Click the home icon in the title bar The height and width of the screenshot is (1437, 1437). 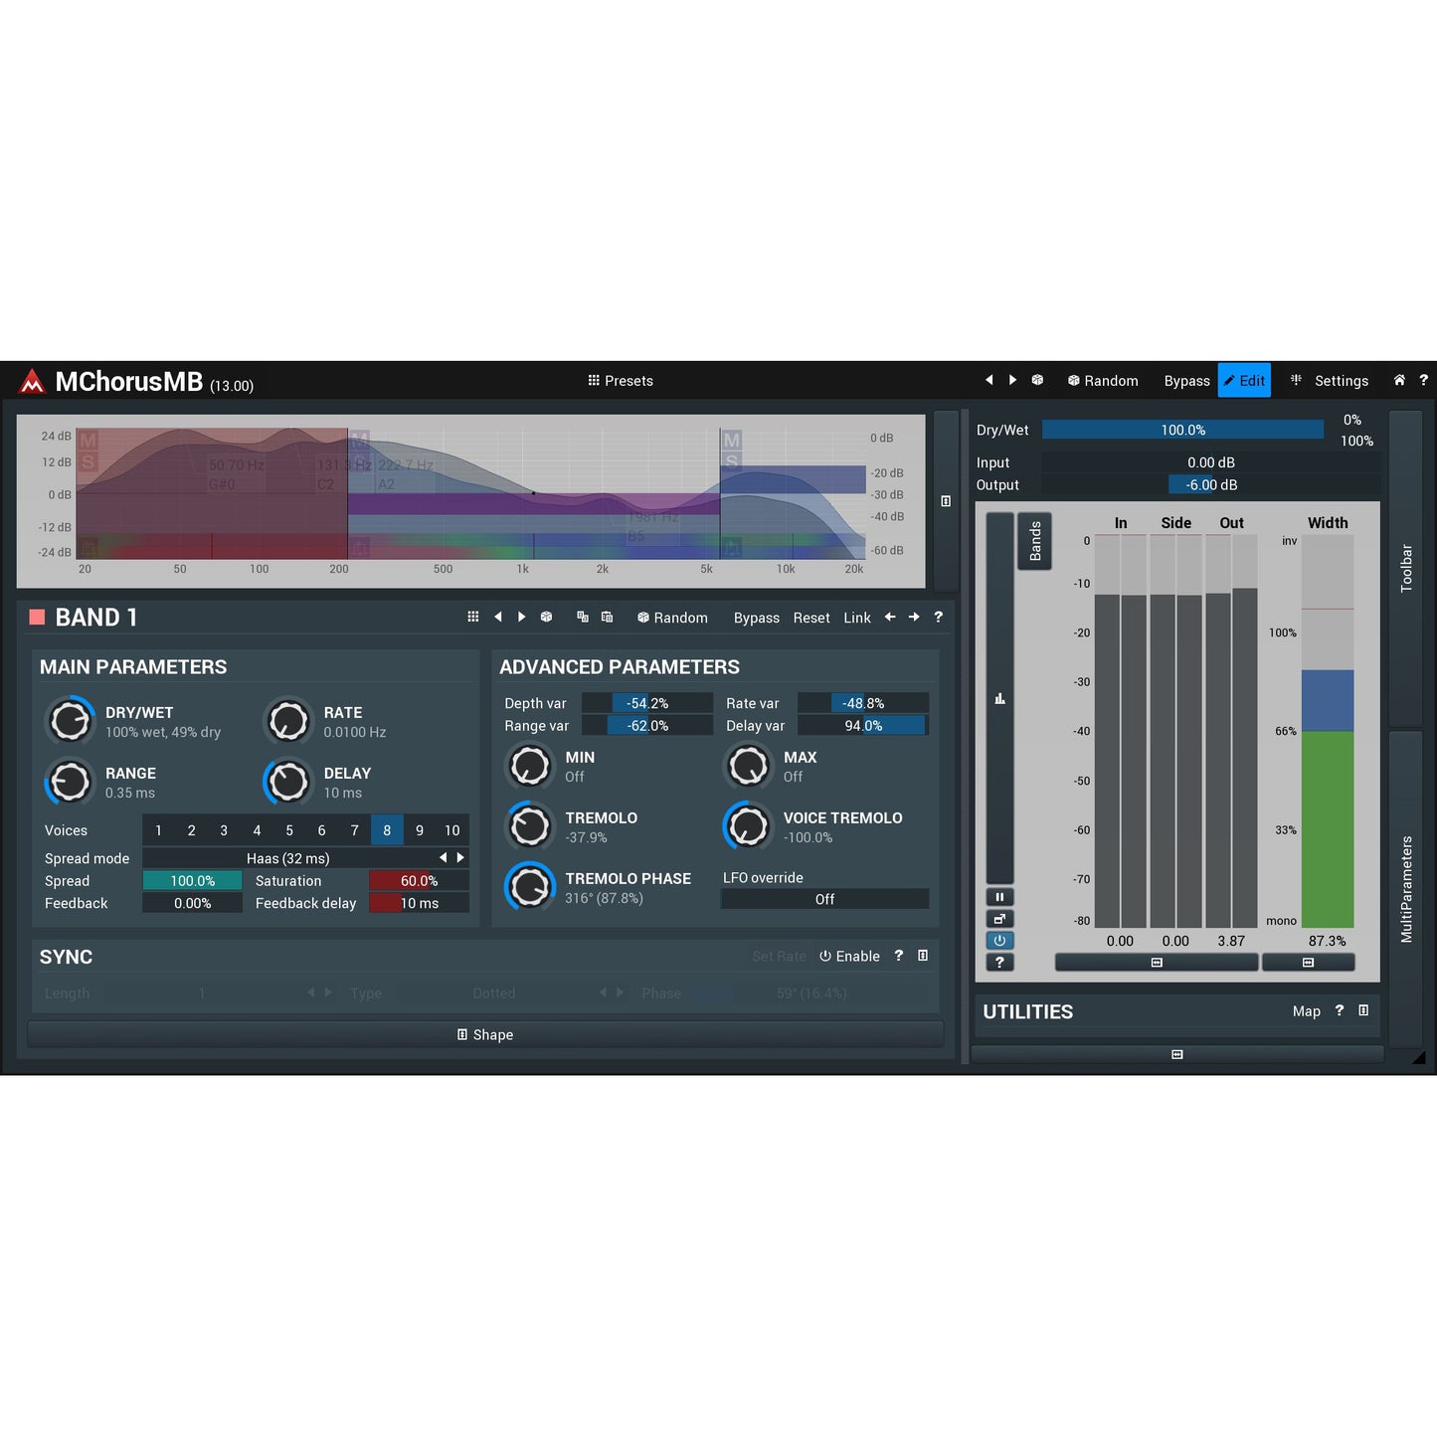coord(1398,380)
